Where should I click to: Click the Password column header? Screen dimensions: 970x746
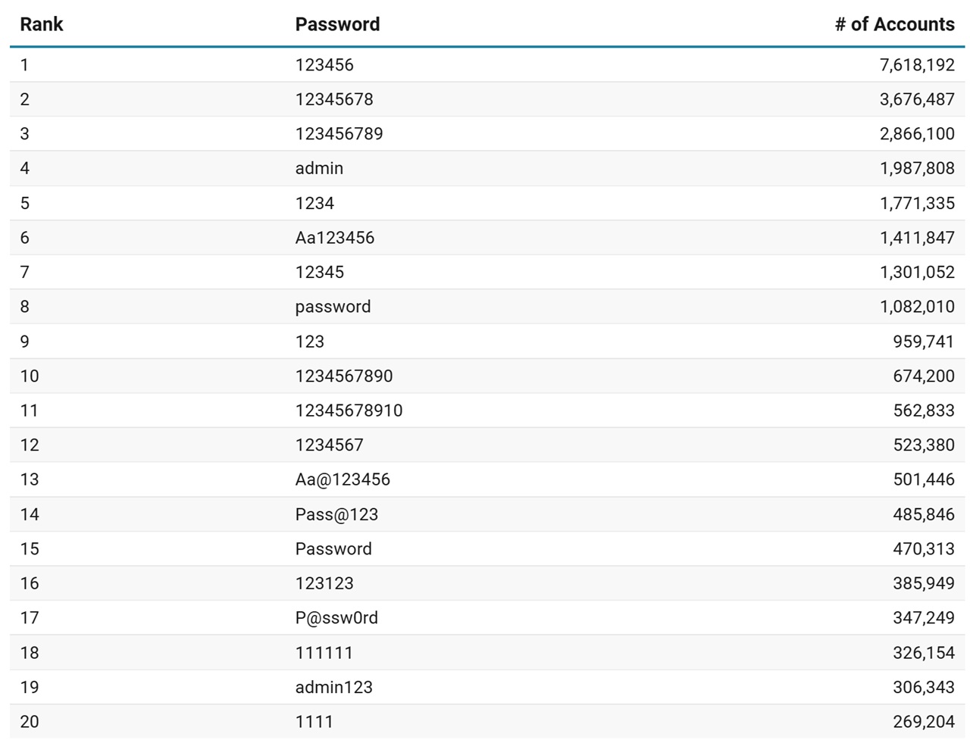click(x=337, y=24)
